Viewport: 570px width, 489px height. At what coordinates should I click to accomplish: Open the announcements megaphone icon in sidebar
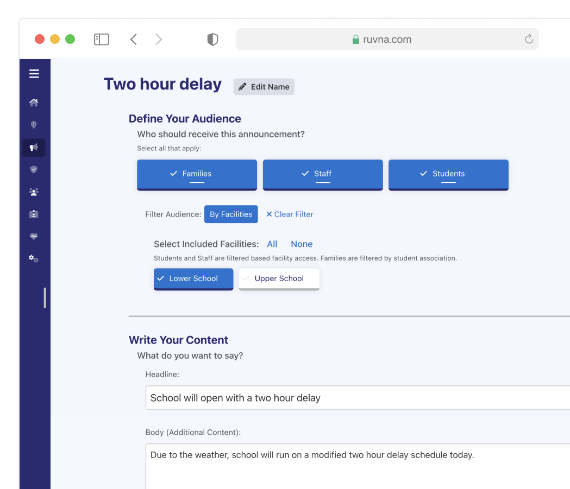(34, 147)
